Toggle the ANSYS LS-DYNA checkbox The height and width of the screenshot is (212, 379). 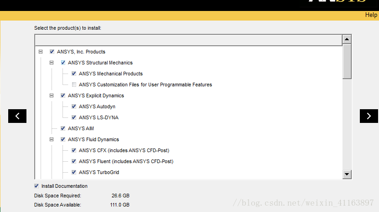(74, 117)
